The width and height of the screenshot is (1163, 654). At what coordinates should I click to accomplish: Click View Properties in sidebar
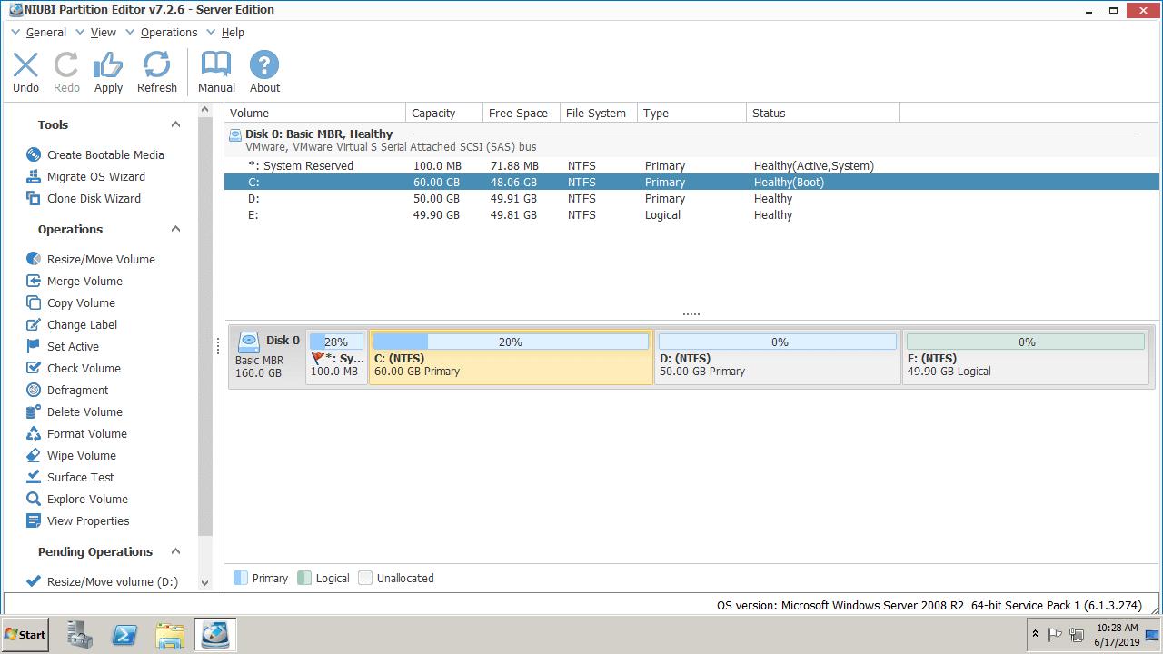[x=87, y=521]
